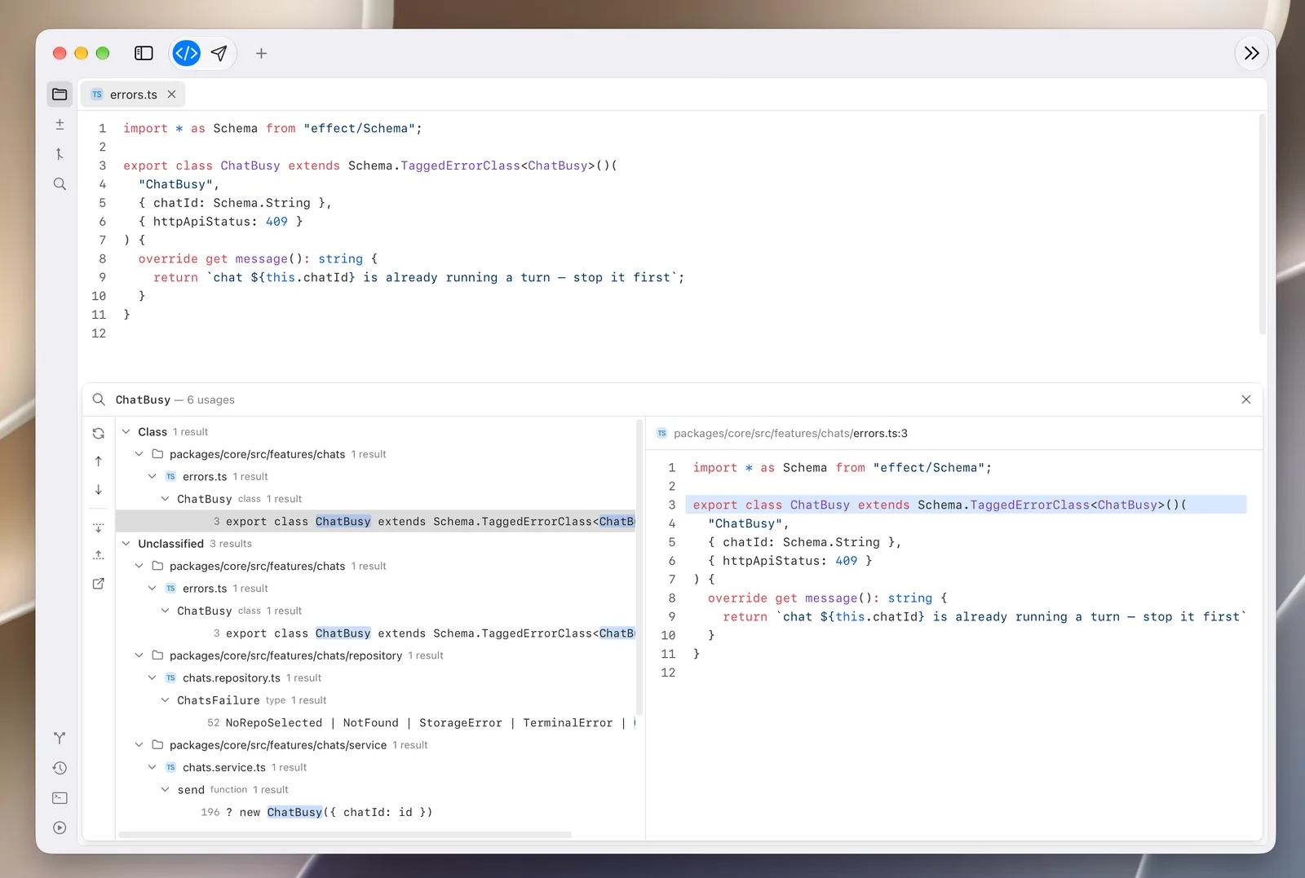The width and height of the screenshot is (1305, 878).
Task: Select the chats.service.ts file row
Action: coord(375,768)
